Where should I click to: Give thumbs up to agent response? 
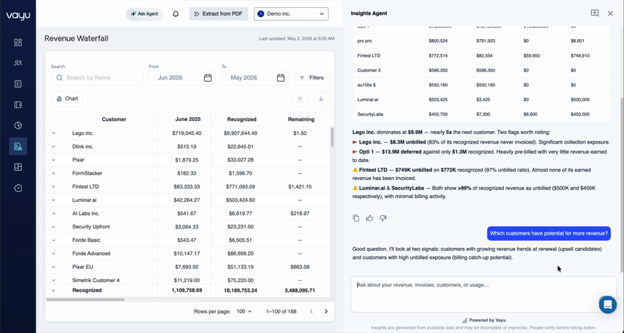(x=370, y=218)
